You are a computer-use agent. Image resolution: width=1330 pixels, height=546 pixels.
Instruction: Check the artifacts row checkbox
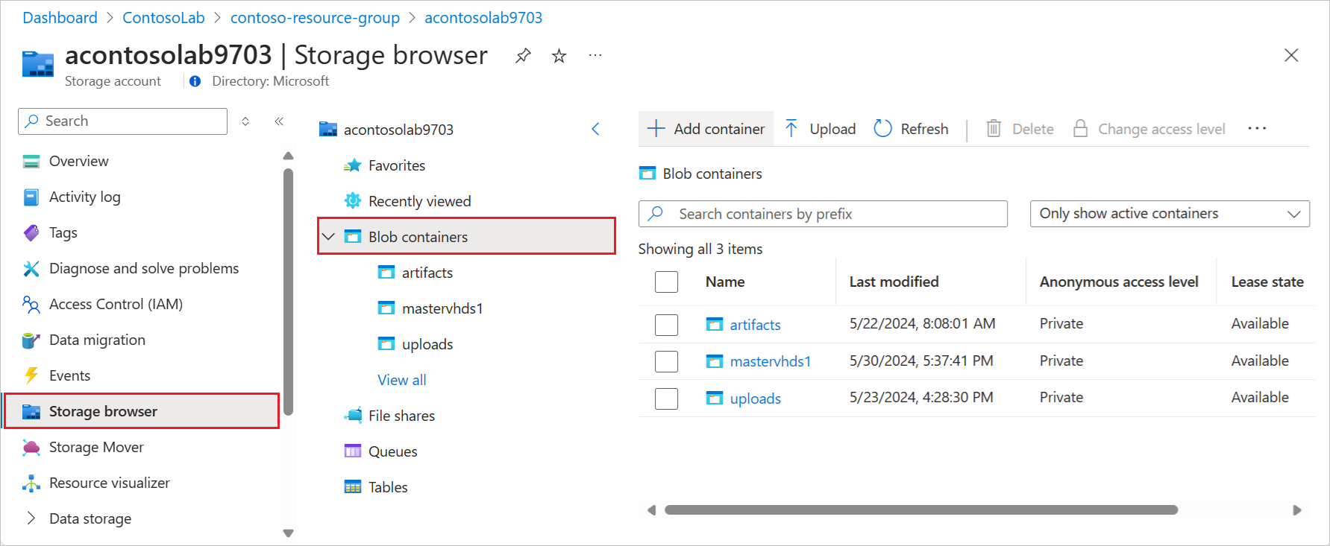pyautogui.click(x=666, y=325)
